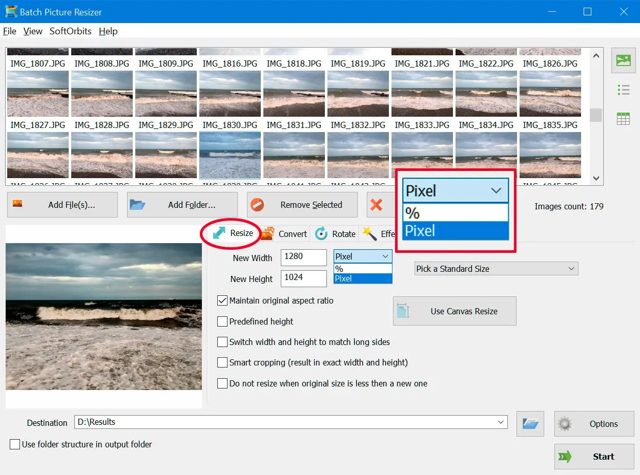
Task: Click the New Height input field
Action: click(303, 278)
